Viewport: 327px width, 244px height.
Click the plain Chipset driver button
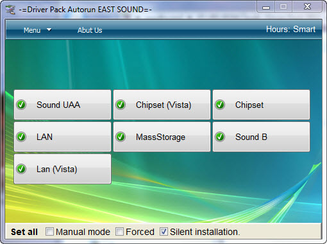click(261, 105)
